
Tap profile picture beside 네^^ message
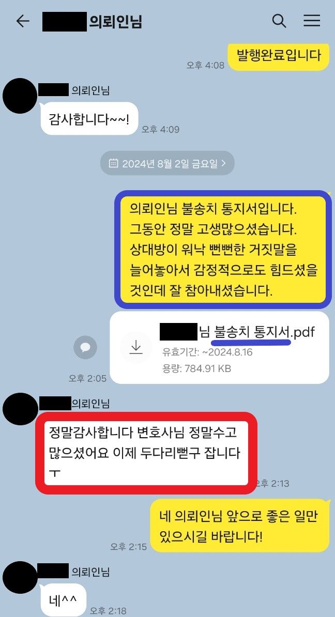pos(20,578)
